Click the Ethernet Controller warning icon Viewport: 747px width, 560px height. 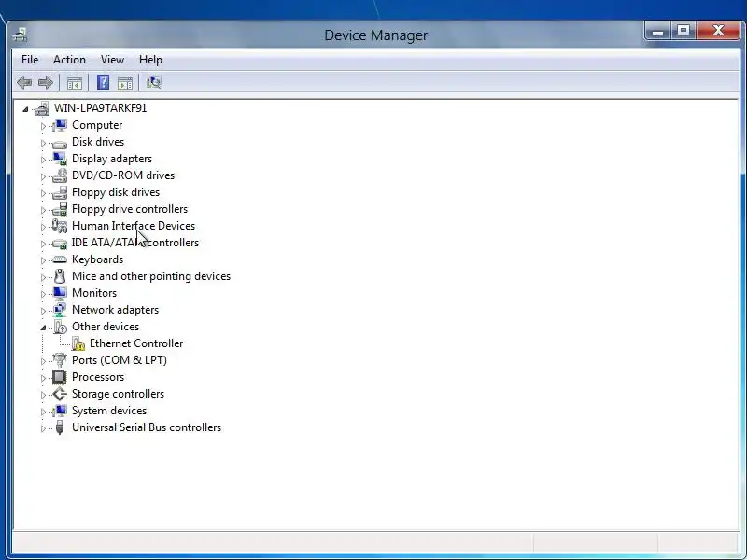[x=78, y=343]
